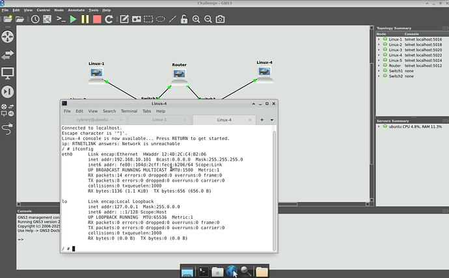
Task: Expand the Router entry in Topology Summary
Action: [379, 66]
